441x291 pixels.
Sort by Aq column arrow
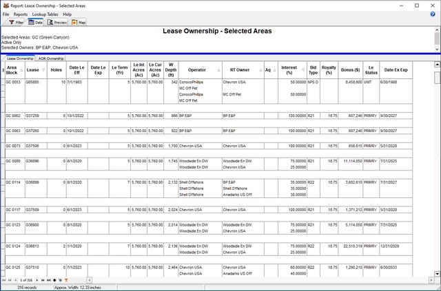point(274,70)
